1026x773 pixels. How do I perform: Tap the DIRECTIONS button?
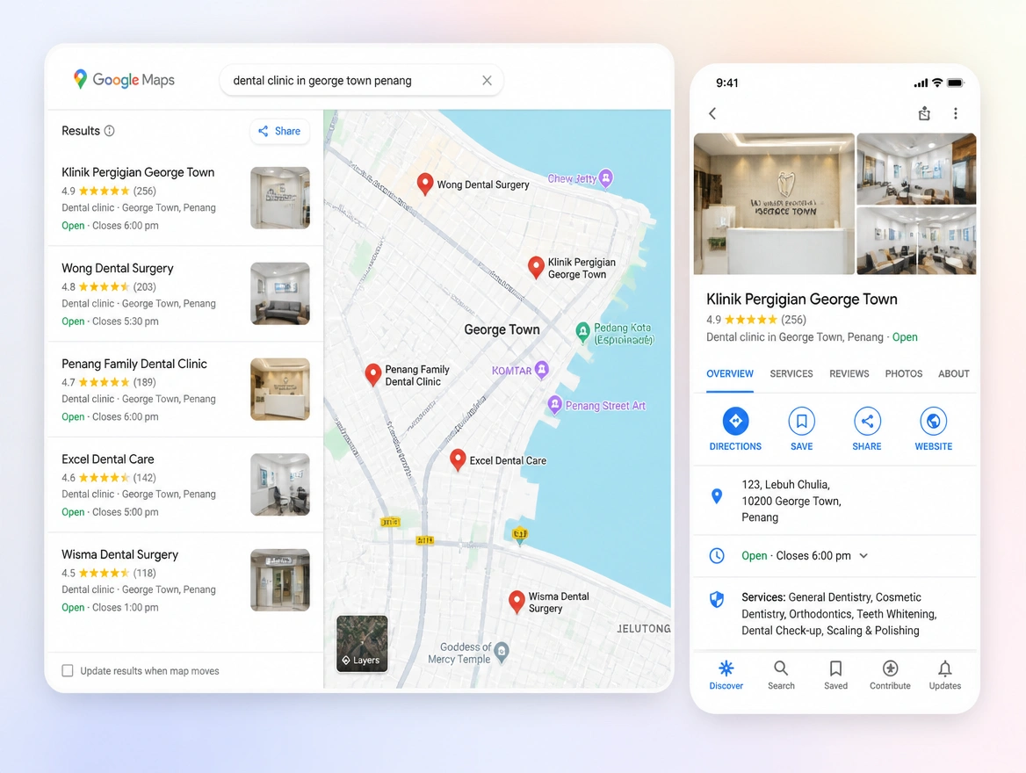(735, 430)
